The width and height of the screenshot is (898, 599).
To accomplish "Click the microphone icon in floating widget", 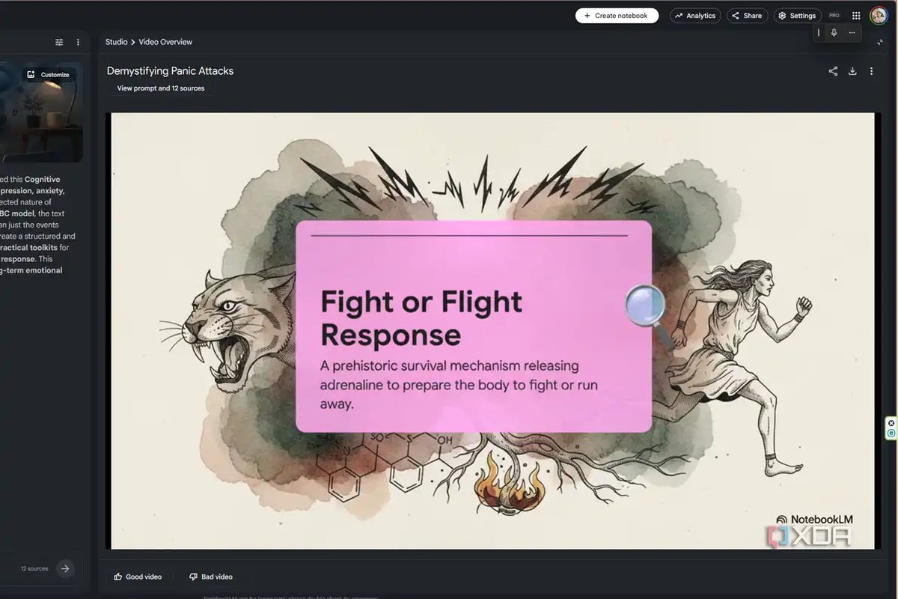I will [x=834, y=33].
